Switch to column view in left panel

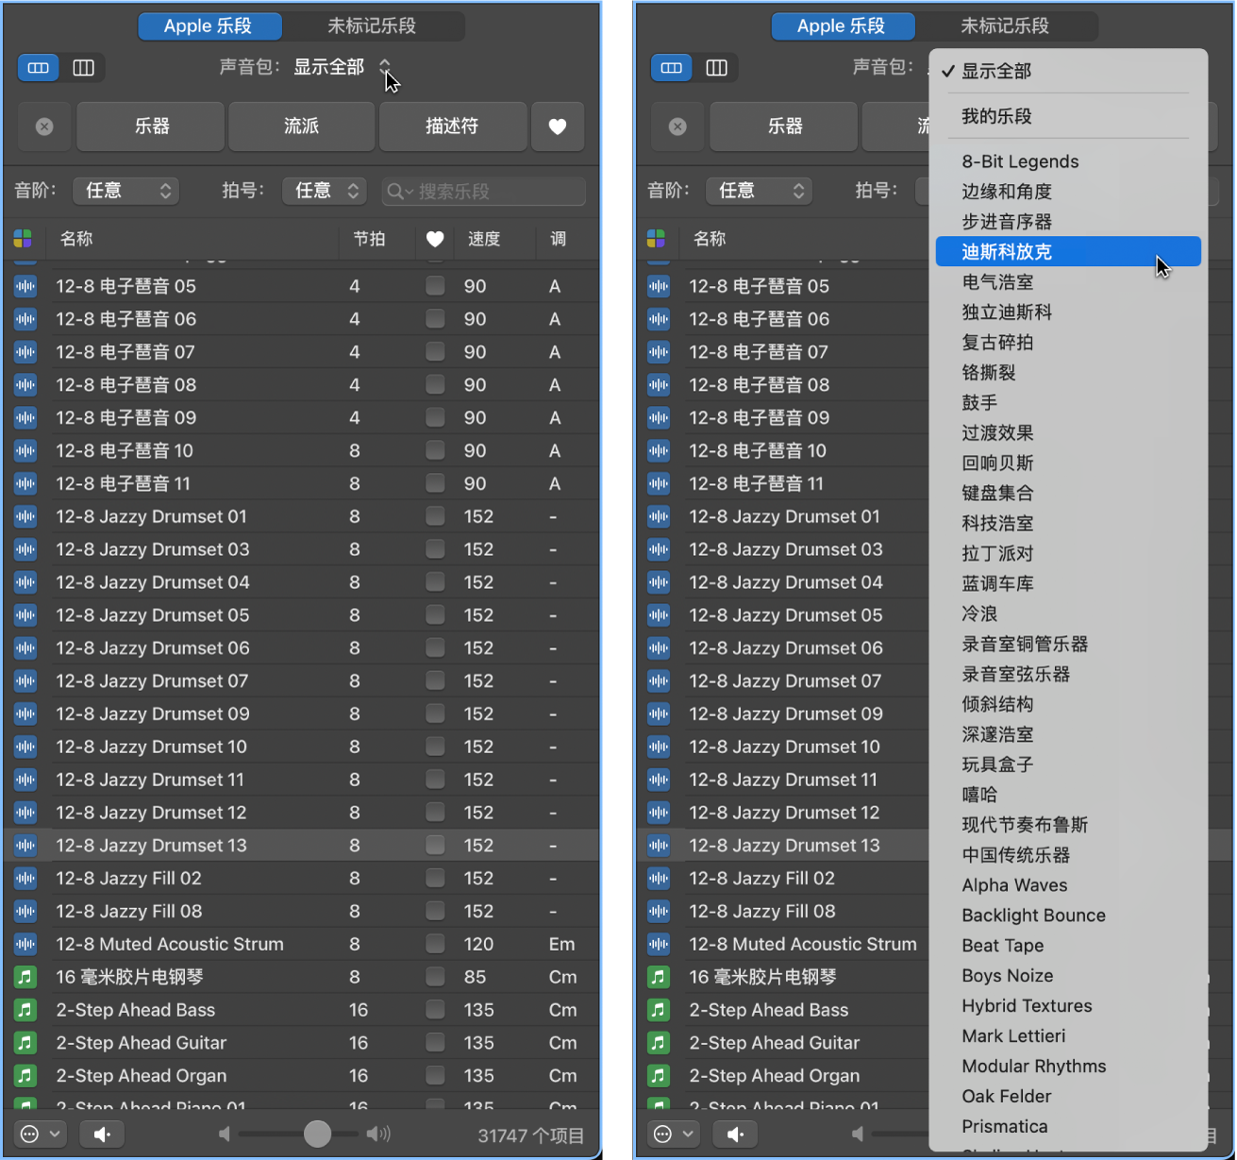pyautogui.click(x=83, y=67)
